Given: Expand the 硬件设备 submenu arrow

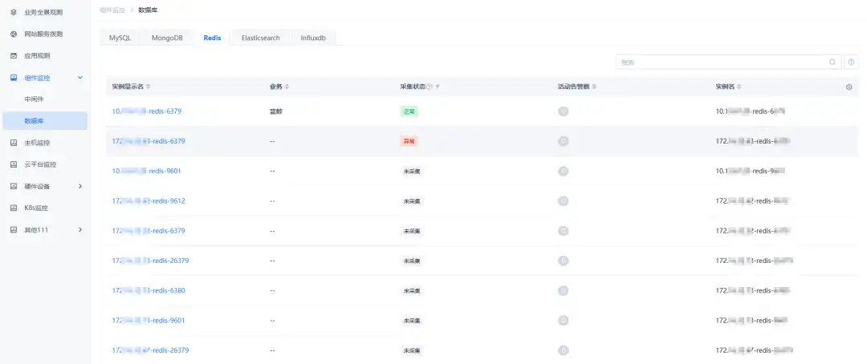Looking at the screenshot, I should (x=79, y=186).
